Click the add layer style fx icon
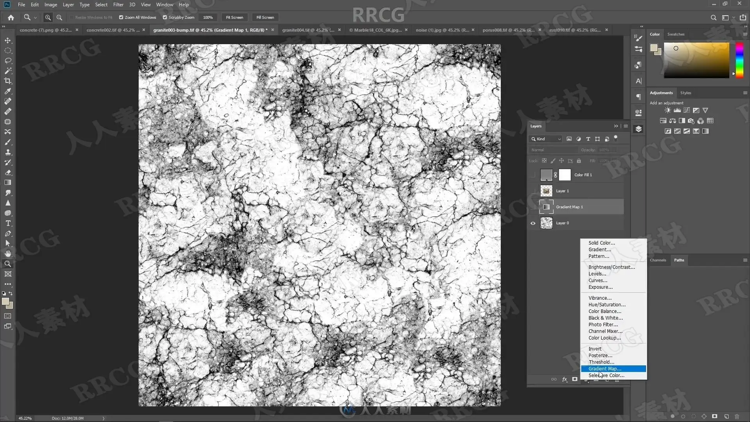 pos(564,379)
